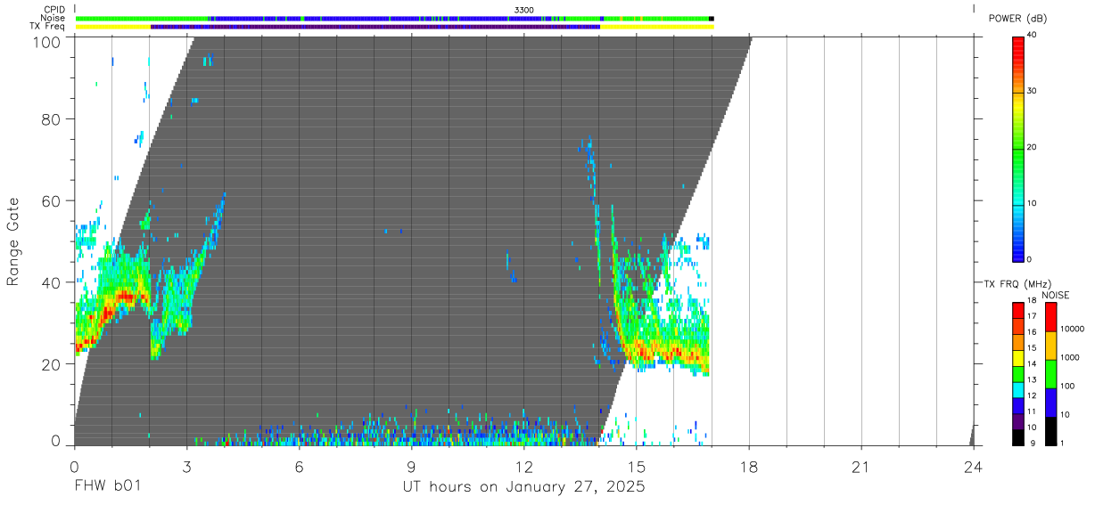1095x505 pixels.
Task: Click the NOISE color scale
Action: click(1050, 374)
